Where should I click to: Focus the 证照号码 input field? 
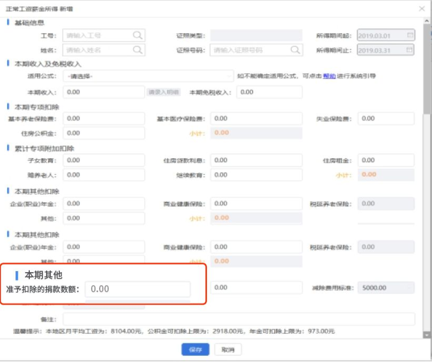coord(256,50)
